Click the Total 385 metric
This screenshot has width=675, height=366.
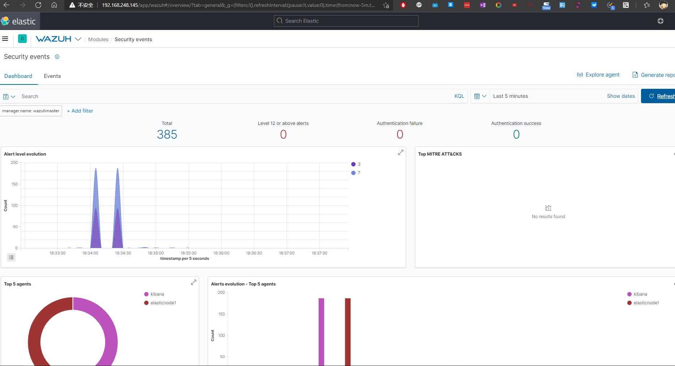coord(167,134)
